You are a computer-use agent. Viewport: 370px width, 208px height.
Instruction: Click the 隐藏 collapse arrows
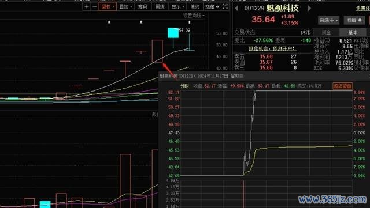[x=212, y=6]
